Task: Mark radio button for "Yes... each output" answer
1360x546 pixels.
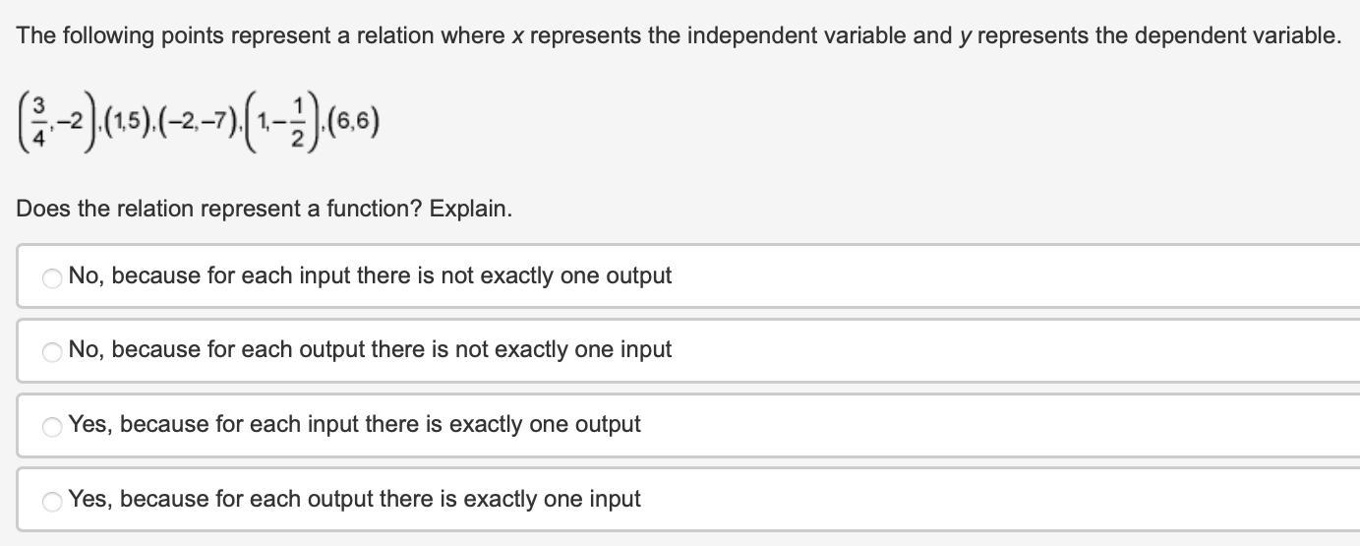Action: pos(52,501)
